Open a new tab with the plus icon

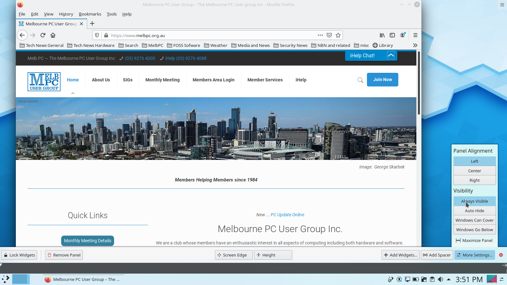tap(92, 23)
